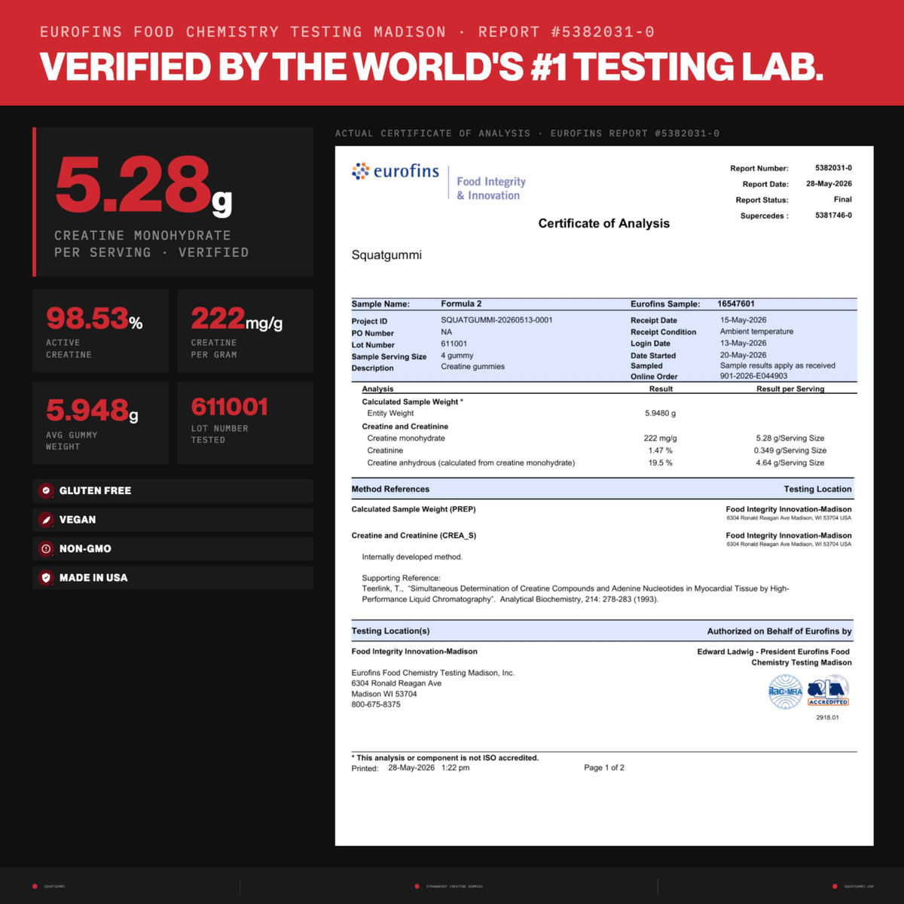Click the Creatinine result 1.47 %
The width and height of the screenshot is (904, 904).
[x=660, y=450]
